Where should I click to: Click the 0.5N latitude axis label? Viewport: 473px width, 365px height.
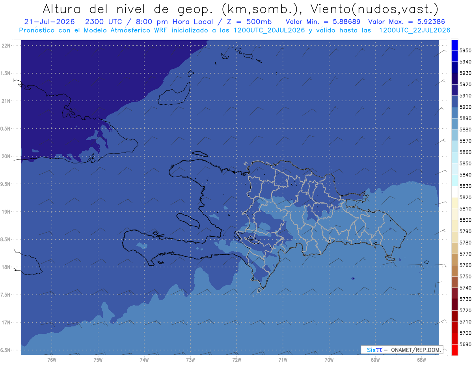[x=6, y=129]
